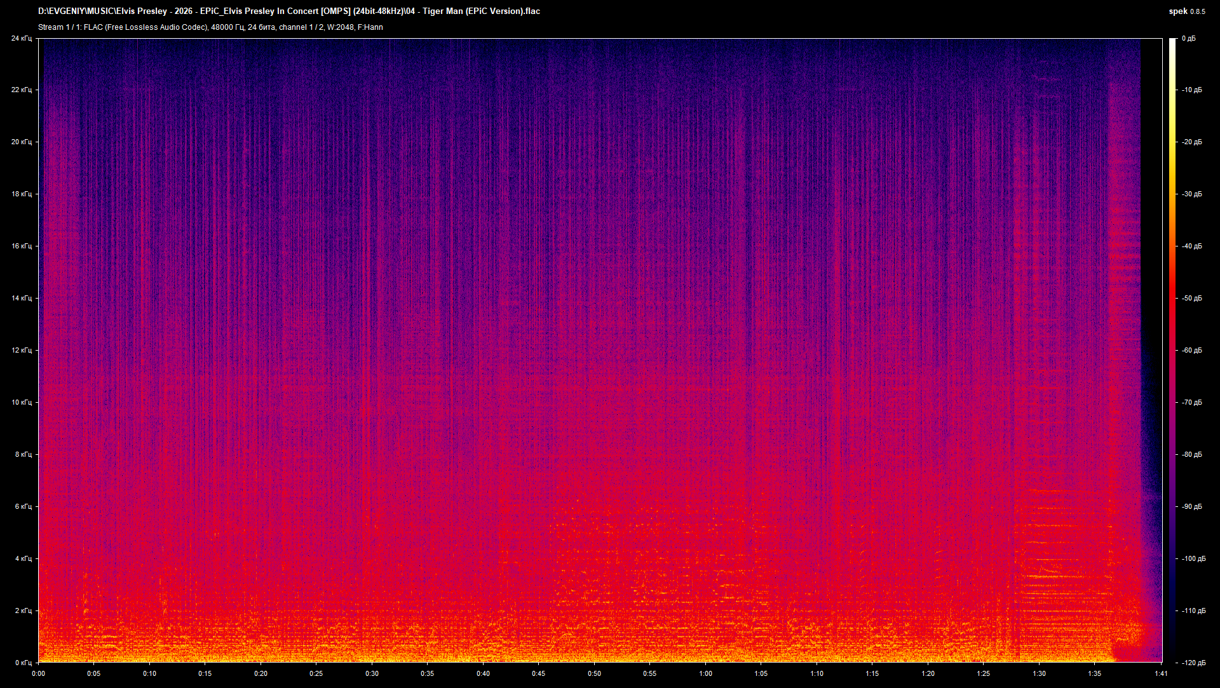Click the 0:15 time axis label
Screen dimensions: 1220x688
coord(205,674)
